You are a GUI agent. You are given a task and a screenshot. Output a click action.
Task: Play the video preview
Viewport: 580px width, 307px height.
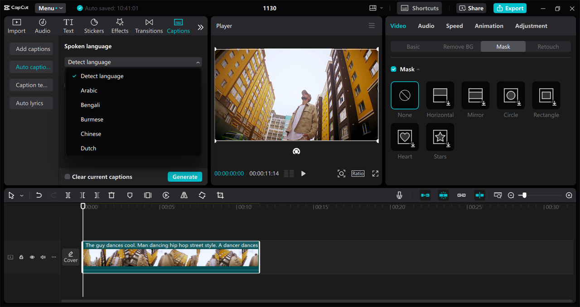(303, 174)
